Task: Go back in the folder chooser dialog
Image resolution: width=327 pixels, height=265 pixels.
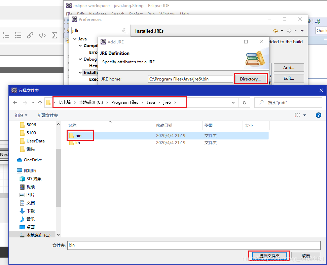Action: click(15, 102)
